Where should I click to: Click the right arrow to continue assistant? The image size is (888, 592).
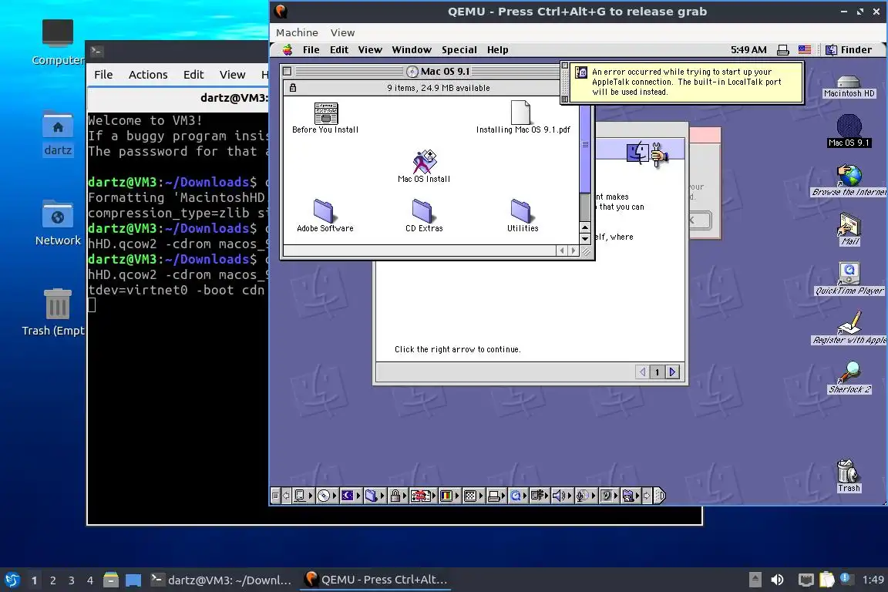(x=672, y=372)
